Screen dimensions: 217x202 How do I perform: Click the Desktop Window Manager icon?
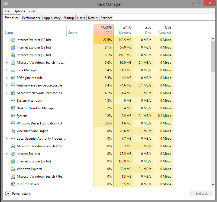pyautogui.click(x=13, y=108)
